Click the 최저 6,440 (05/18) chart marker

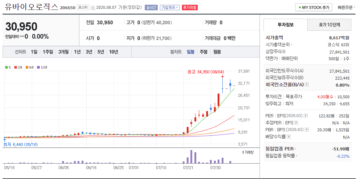(x=21, y=145)
